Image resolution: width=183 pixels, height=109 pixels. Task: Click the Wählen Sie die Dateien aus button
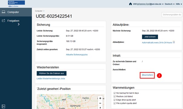(52, 73)
